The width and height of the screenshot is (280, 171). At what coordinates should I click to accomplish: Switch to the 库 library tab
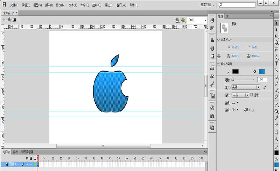pos(227,16)
